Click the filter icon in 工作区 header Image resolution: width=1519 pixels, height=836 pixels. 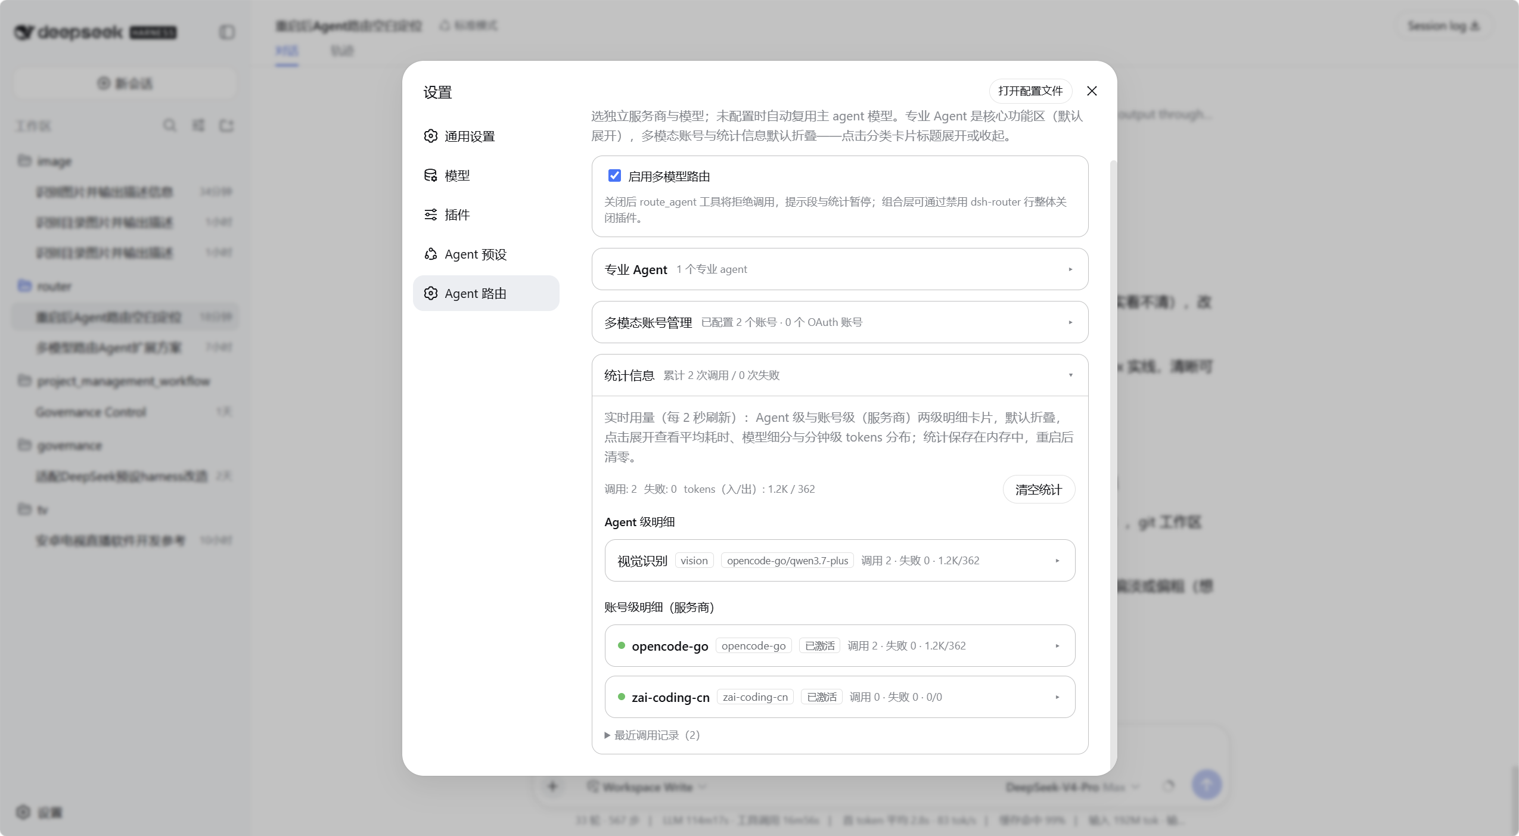tap(198, 125)
